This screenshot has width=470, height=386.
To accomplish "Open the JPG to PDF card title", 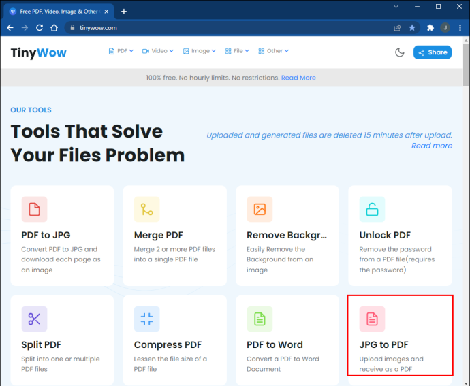I will pos(383,345).
